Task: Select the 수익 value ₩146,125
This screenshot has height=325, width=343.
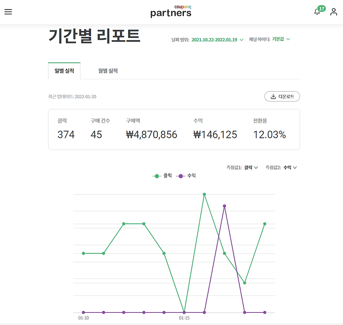Action: pos(215,135)
